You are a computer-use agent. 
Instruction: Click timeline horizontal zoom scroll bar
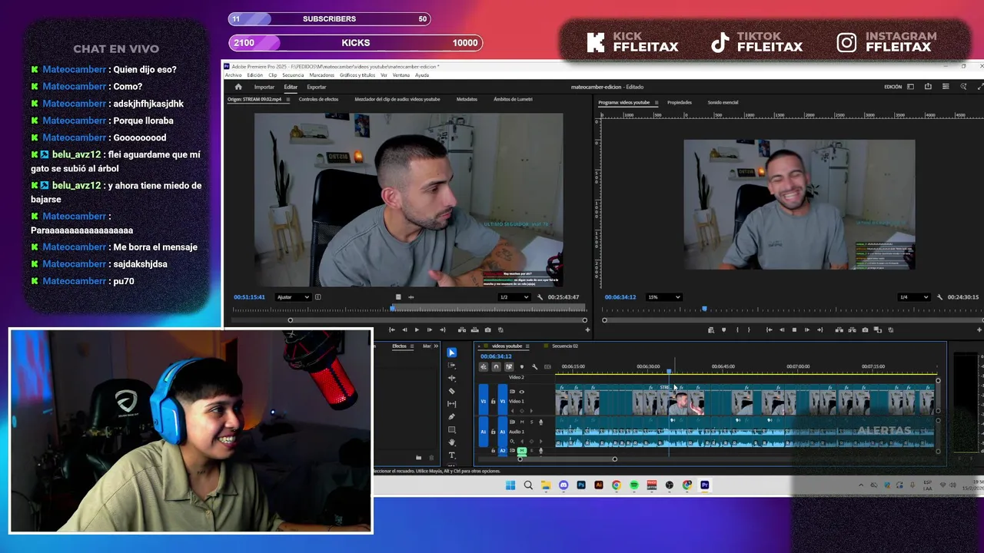[x=567, y=459]
